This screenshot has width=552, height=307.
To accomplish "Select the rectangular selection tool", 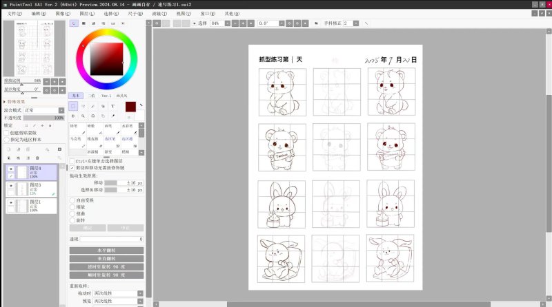I will (74, 107).
